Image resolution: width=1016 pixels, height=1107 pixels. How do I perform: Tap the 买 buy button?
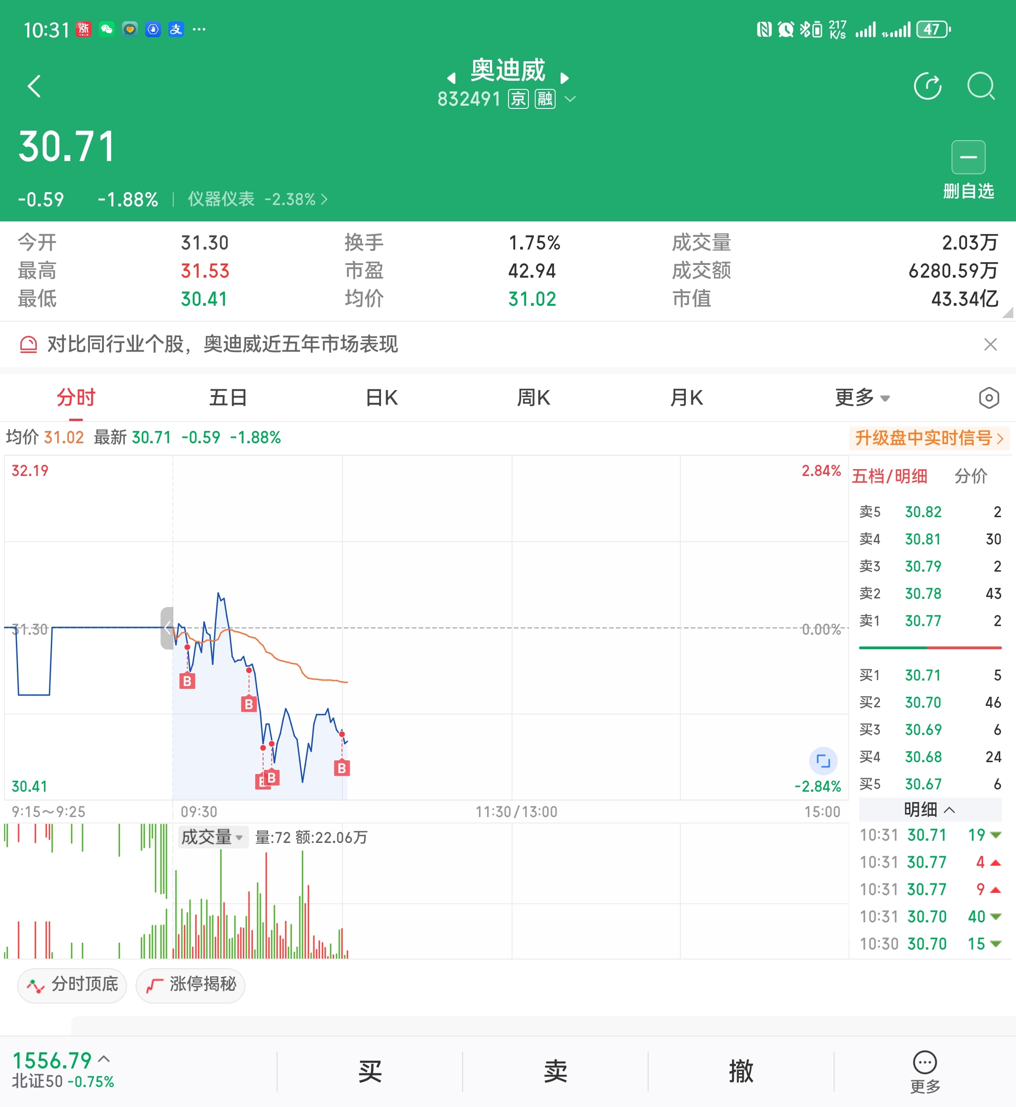(370, 1071)
